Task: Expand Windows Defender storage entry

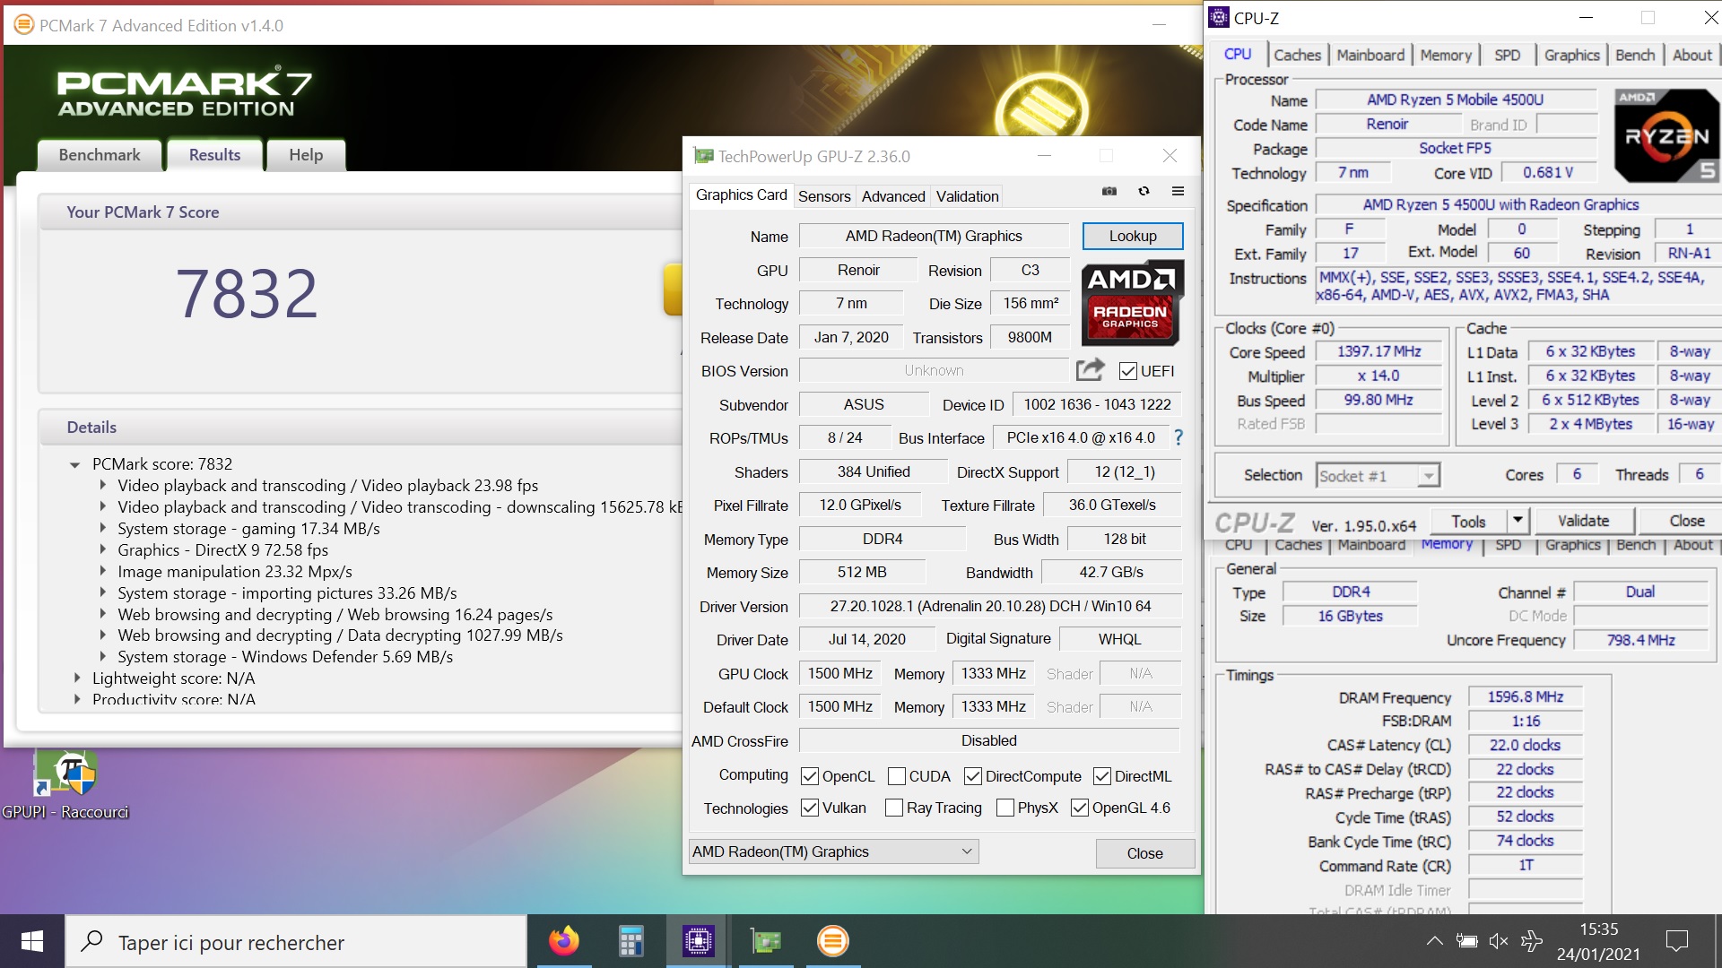Action: coord(103,656)
